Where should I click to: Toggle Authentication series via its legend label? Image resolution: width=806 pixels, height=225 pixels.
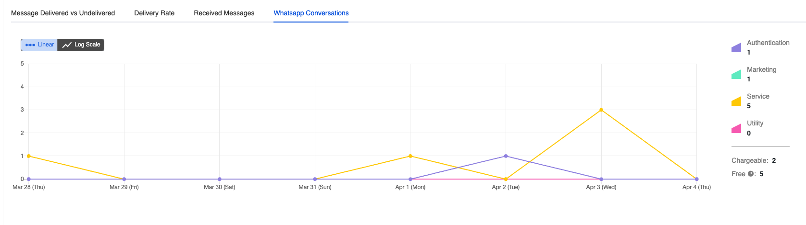coord(768,43)
